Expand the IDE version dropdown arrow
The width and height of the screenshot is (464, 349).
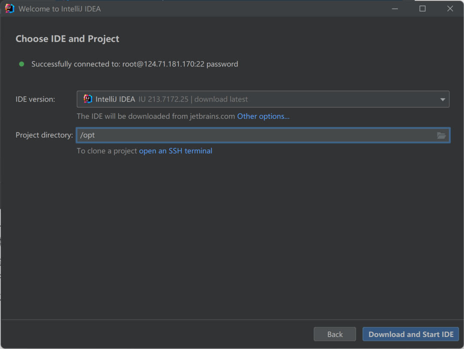(443, 99)
